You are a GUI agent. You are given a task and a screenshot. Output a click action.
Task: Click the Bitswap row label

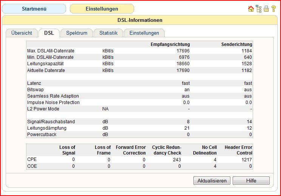tap(36, 90)
